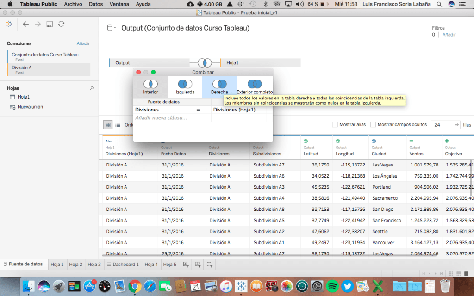Open Bluetooth status in the menu bar
The height and width of the screenshot is (296, 474).
point(265,4)
